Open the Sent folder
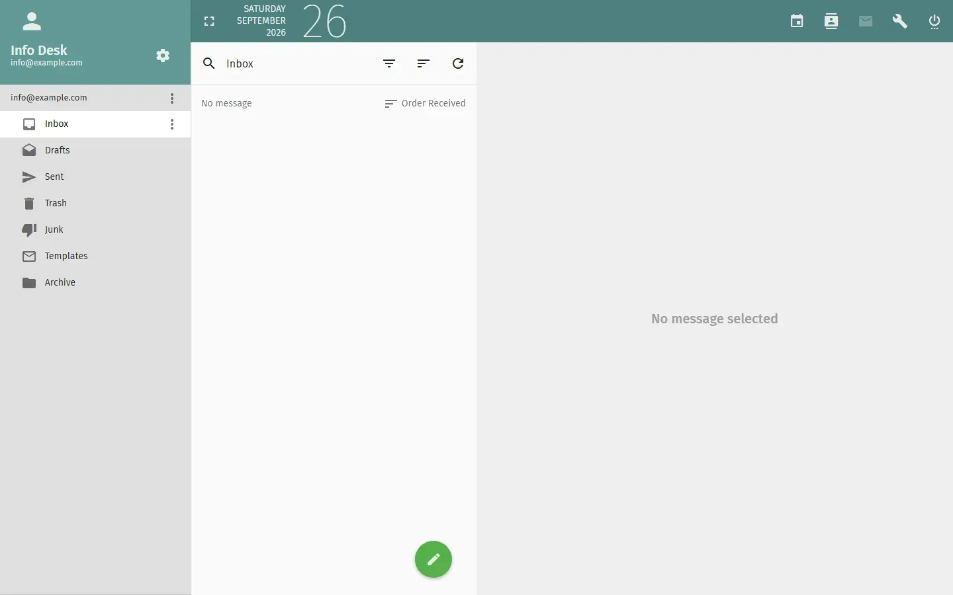This screenshot has height=595, width=953. (95, 177)
